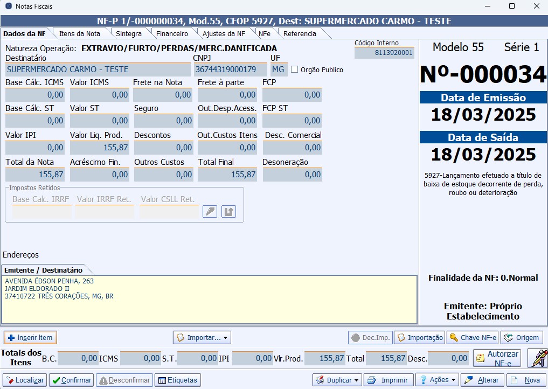This screenshot has width=548, height=389.
Task: Click the pen-and-notepad icon beside Autorizar NF-e
Action: tap(537, 358)
